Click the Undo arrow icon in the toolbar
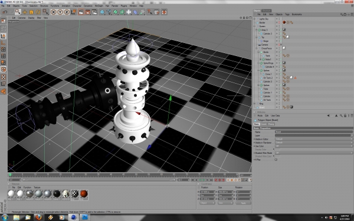This screenshot has height=221, width=354. click(x=5, y=12)
